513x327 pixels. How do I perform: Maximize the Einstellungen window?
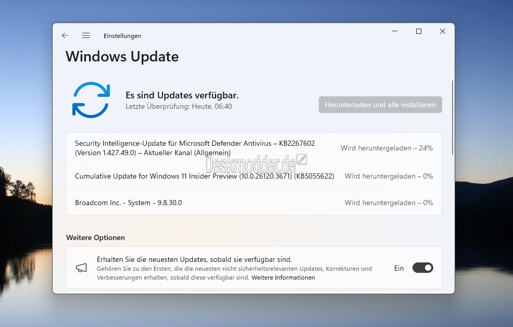tap(419, 31)
